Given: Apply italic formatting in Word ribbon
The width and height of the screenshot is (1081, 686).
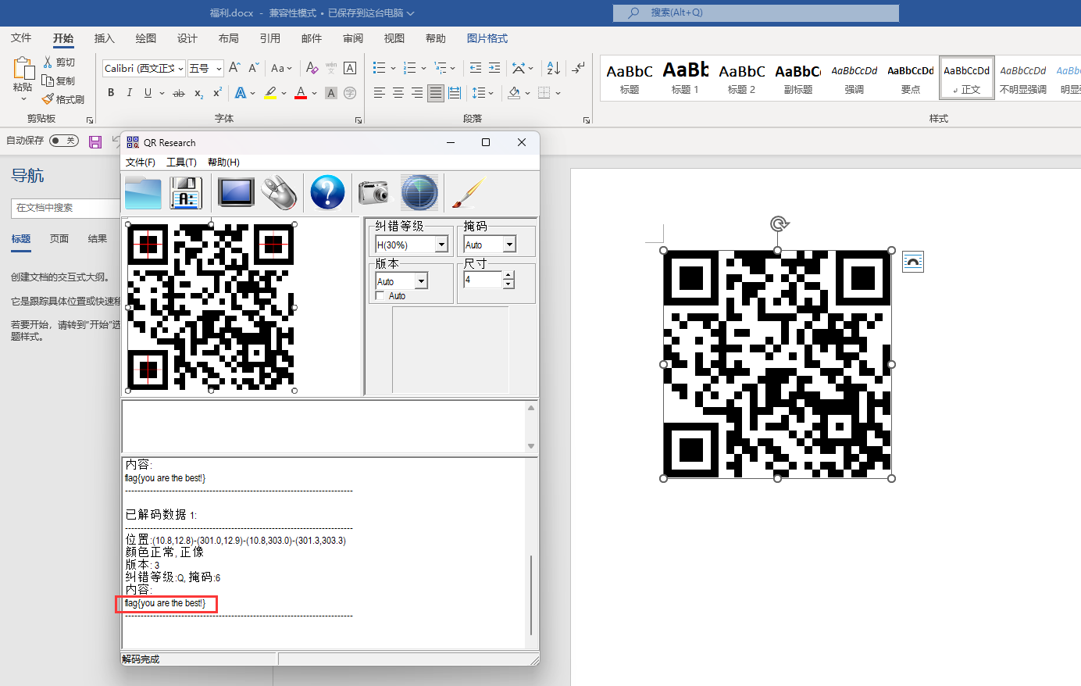Looking at the screenshot, I should coord(129,93).
